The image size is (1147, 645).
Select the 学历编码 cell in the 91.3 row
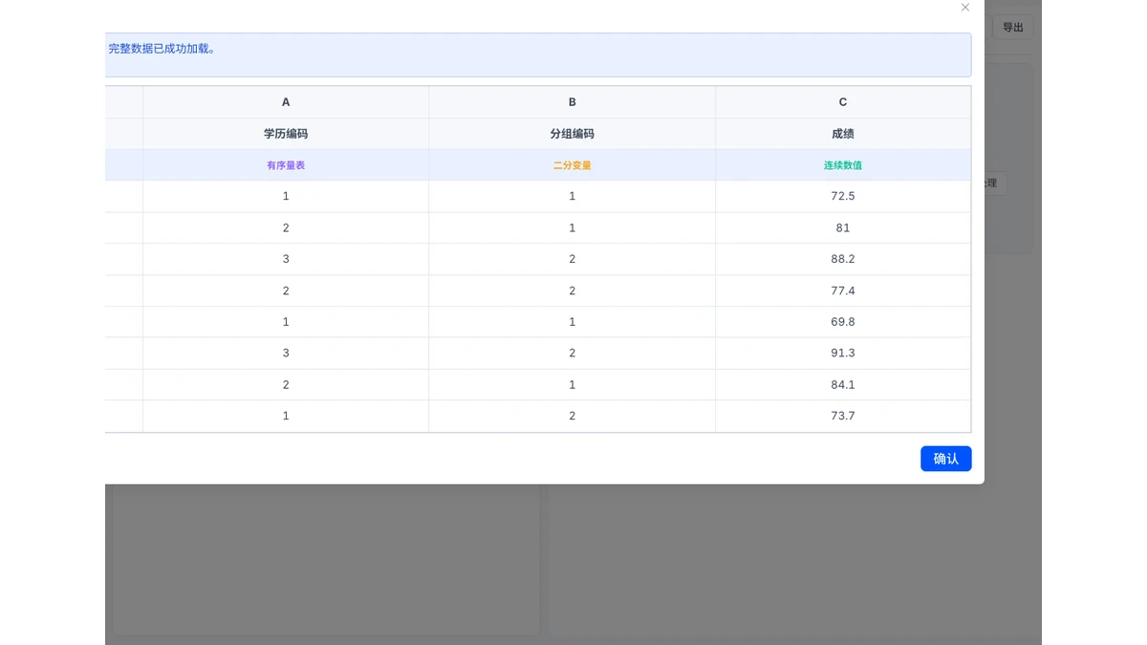pos(286,353)
